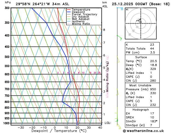The height and width of the screenshot is (133, 172).
Task: Click the Surface section heading
Action: pos(141,57)
